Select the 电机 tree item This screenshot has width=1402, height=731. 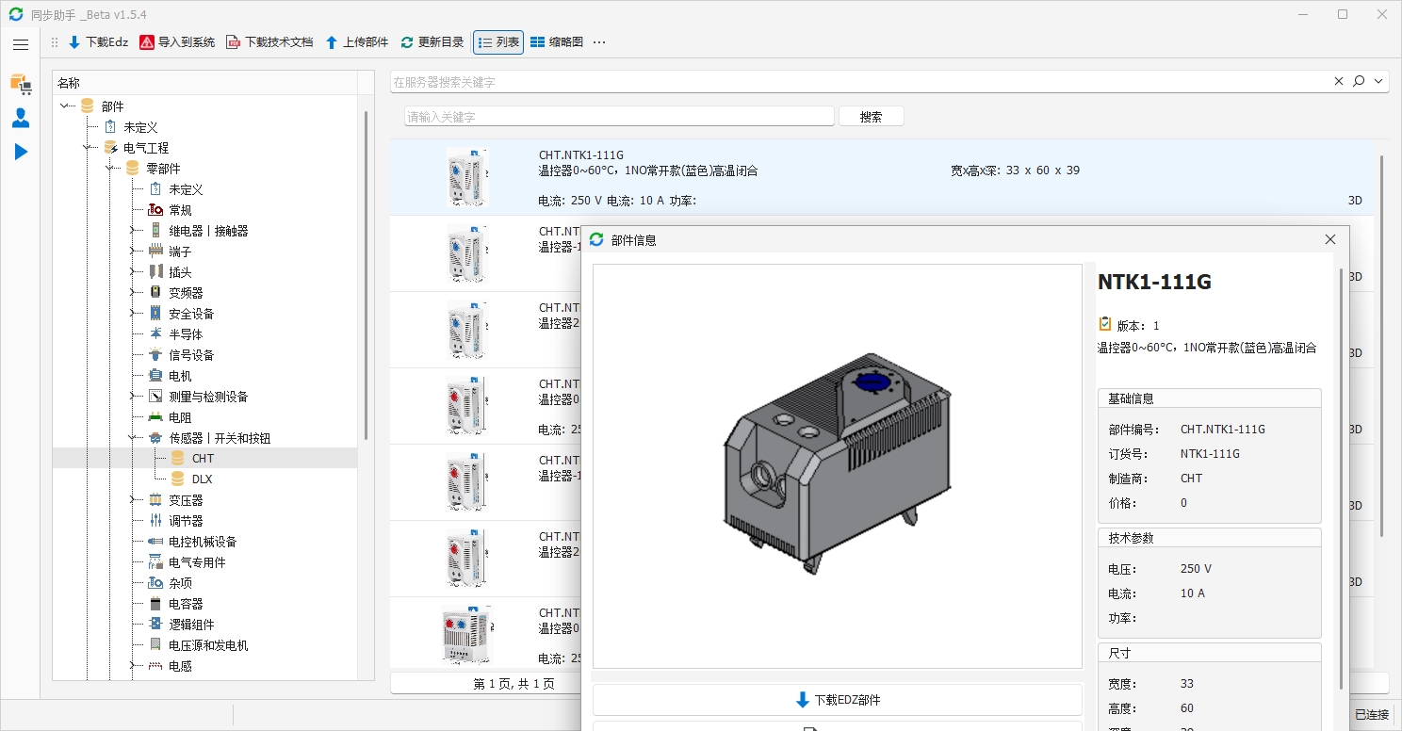(180, 376)
